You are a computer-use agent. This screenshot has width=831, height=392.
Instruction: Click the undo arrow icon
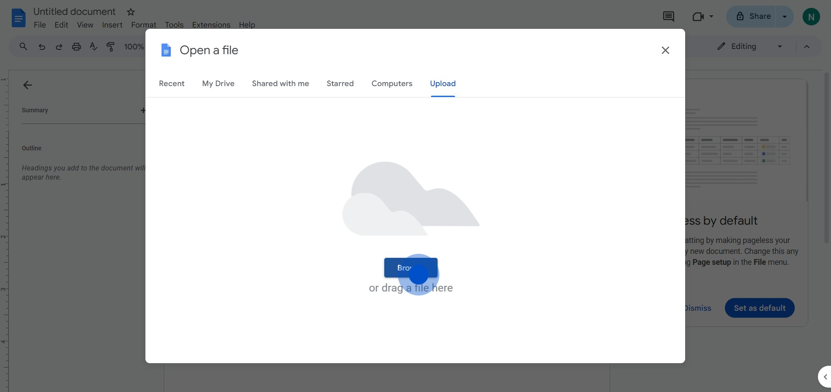point(42,47)
